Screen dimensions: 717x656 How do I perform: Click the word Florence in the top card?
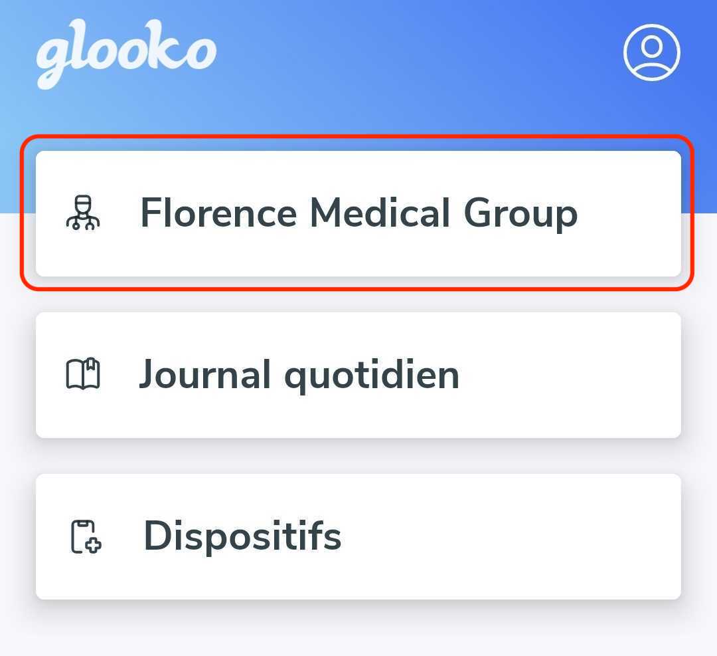point(218,212)
